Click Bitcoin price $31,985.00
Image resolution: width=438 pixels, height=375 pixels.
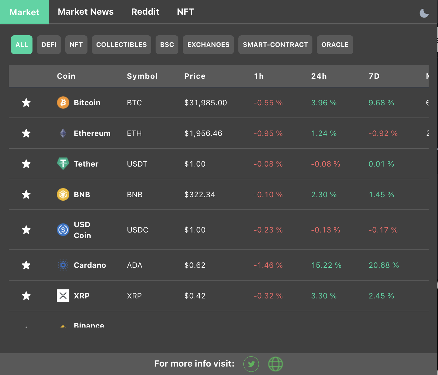click(x=206, y=102)
